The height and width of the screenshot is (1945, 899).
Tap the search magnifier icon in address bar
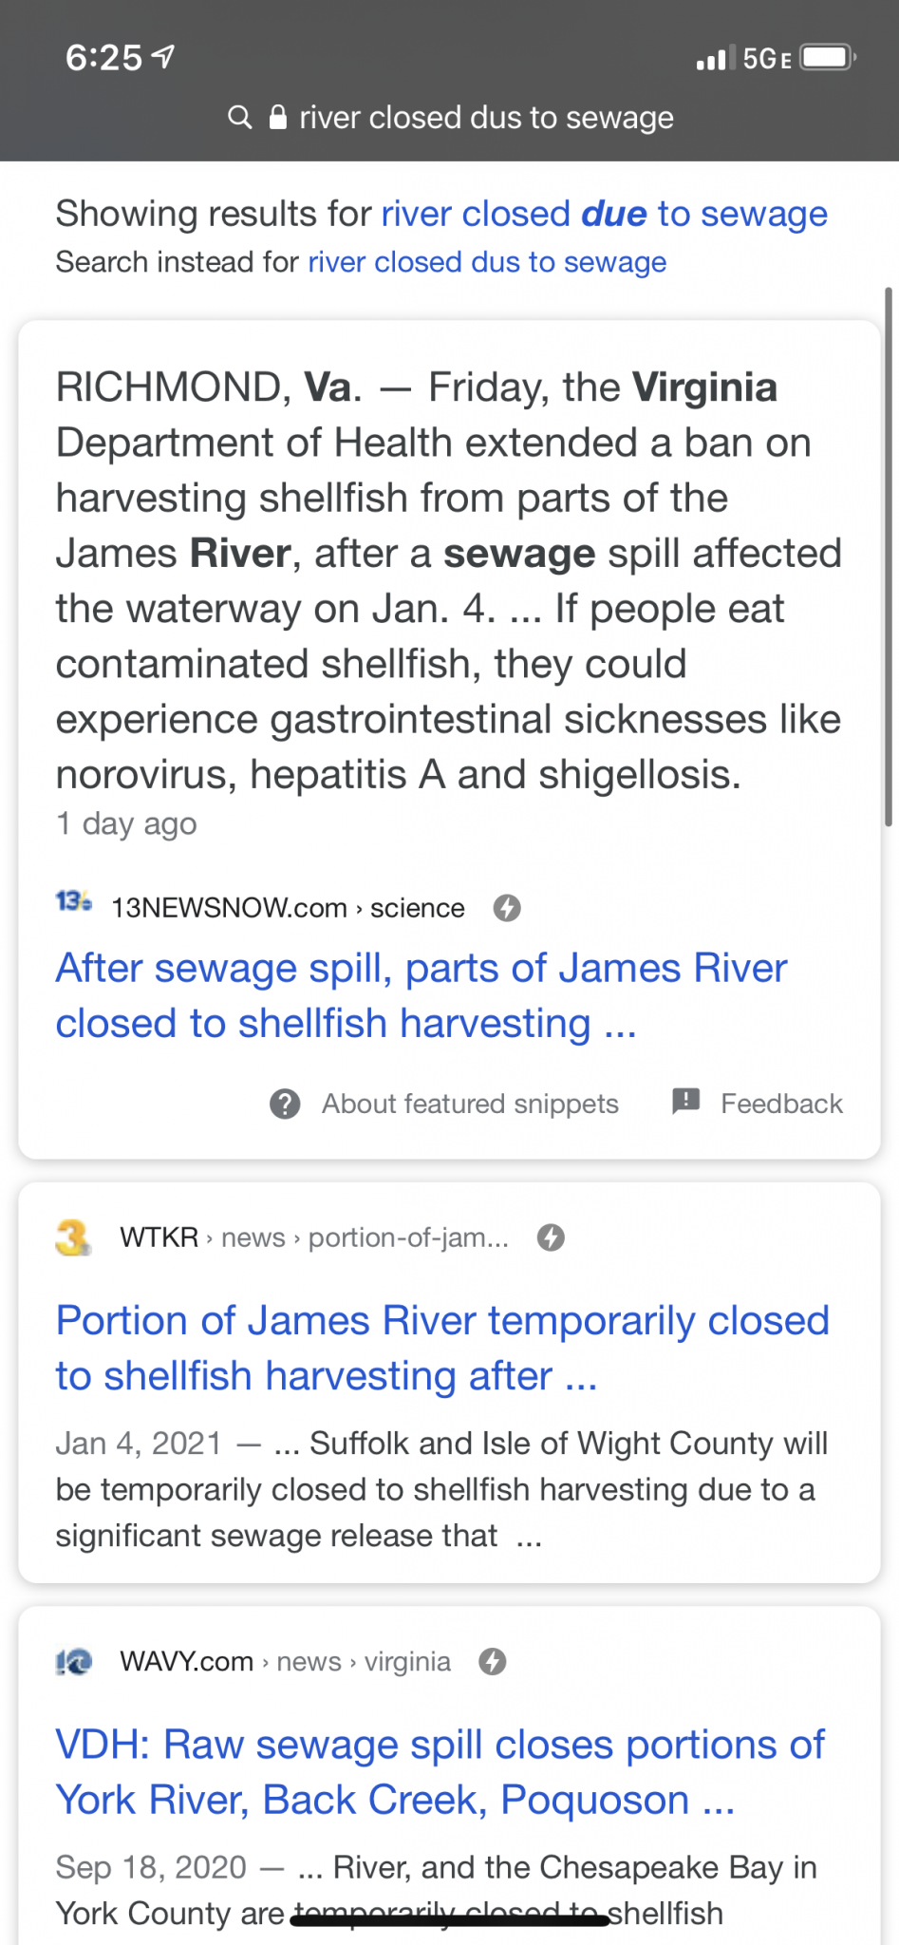240,118
